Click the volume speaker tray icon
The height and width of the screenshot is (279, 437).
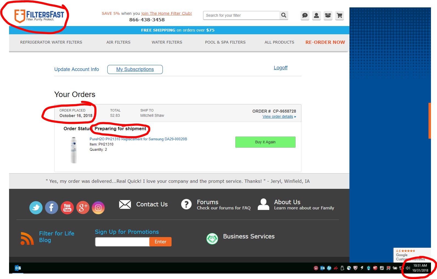408,268
